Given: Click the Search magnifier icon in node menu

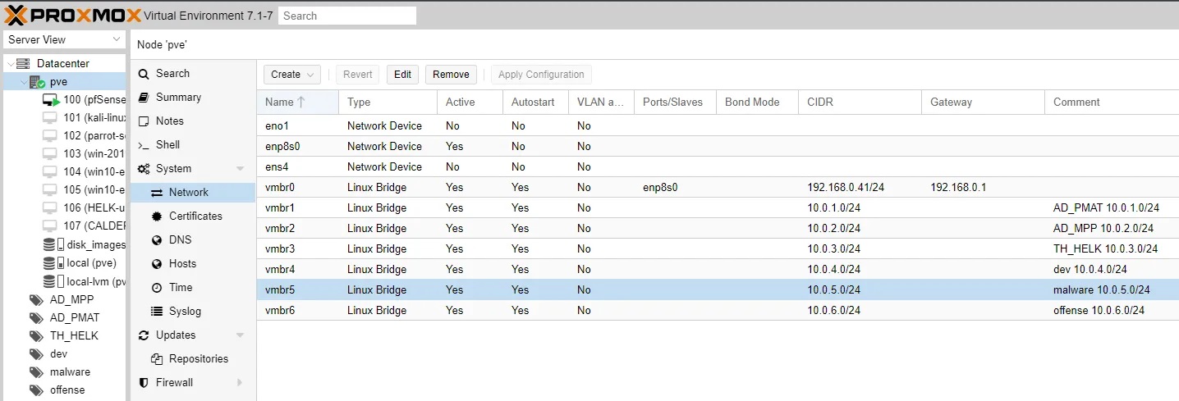Looking at the screenshot, I should pos(144,74).
